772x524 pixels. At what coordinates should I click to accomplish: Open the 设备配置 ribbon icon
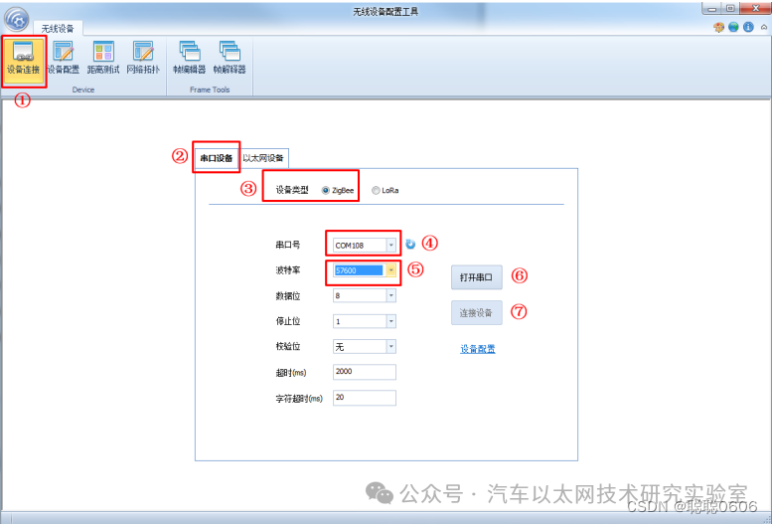[64, 59]
